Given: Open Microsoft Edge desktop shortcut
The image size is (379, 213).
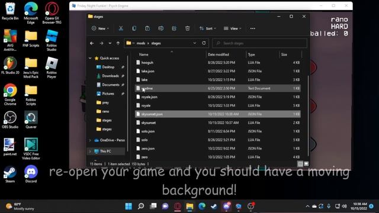Looking at the screenshot, I should [31, 13].
